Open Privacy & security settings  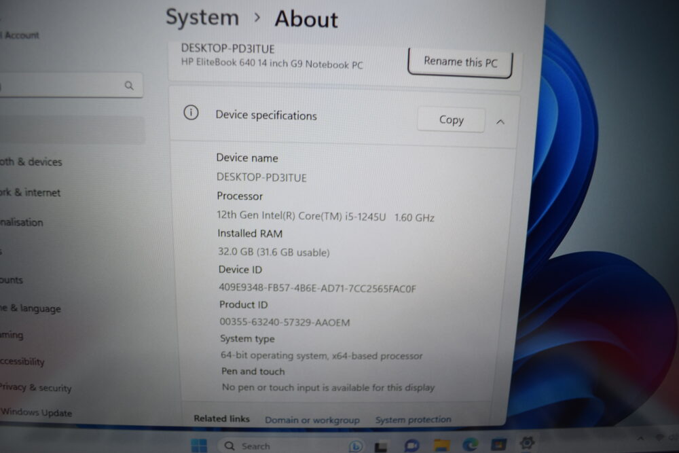tap(35, 388)
